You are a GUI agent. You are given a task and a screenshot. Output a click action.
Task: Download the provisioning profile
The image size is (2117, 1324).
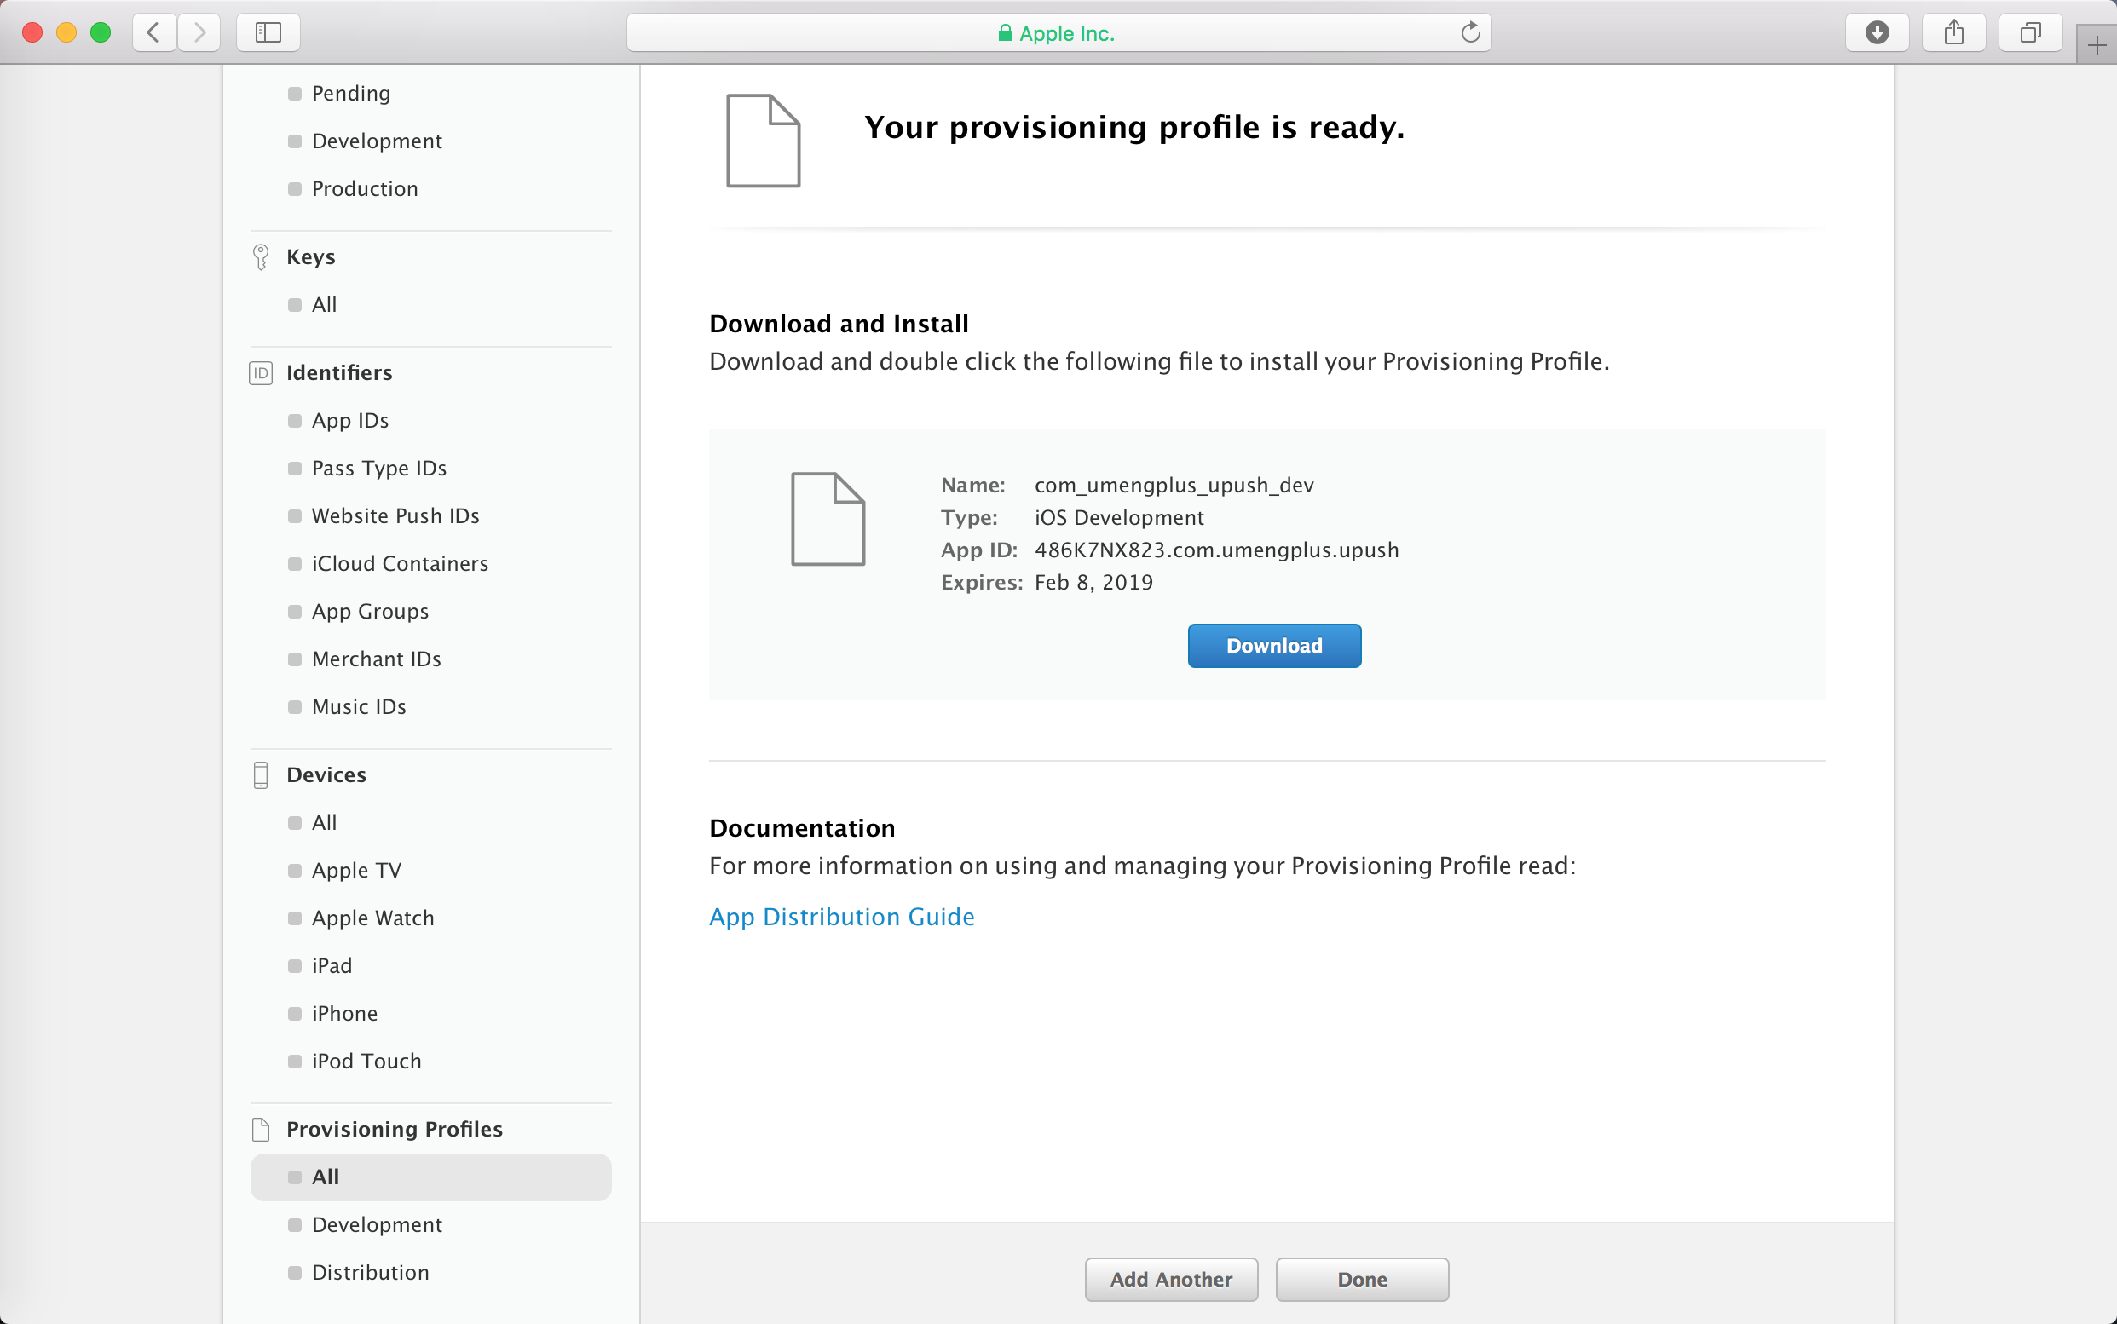1273,646
